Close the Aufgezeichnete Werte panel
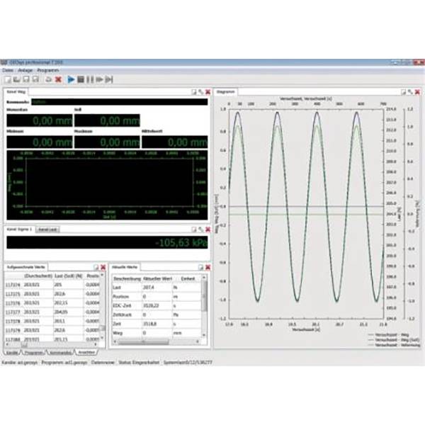 [x=102, y=266]
